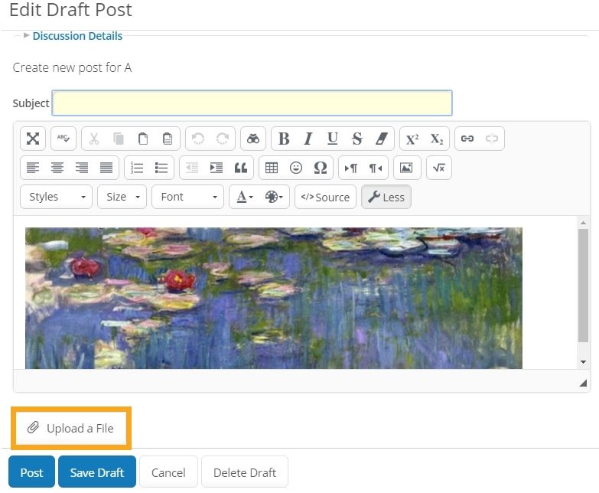Click the Decrease Indent icon
The width and height of the screenshot is (599, 493).
(x=192, y=168)
